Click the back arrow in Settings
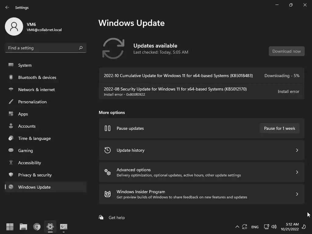Viewport: 312px width, 234px height. click(x=7, y=7)
